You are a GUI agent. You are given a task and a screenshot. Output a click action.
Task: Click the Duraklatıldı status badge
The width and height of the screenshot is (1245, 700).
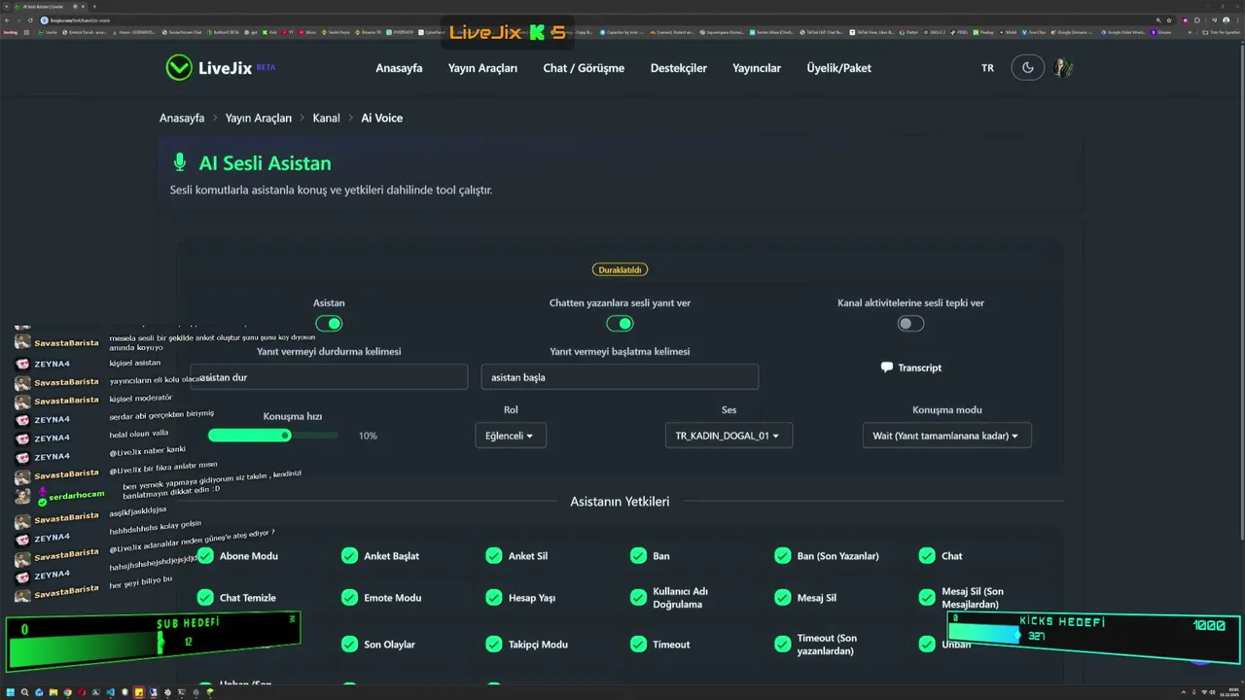coord(620,269)
